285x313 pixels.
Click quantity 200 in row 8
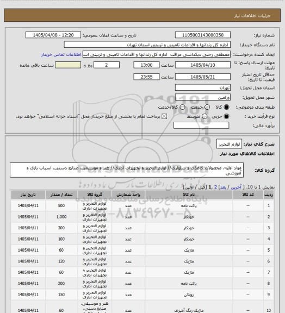[61, 284]
